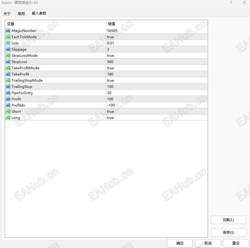Select the Profit value 100
The width and height of the screenshot is (250, 248).
point(110,99)
